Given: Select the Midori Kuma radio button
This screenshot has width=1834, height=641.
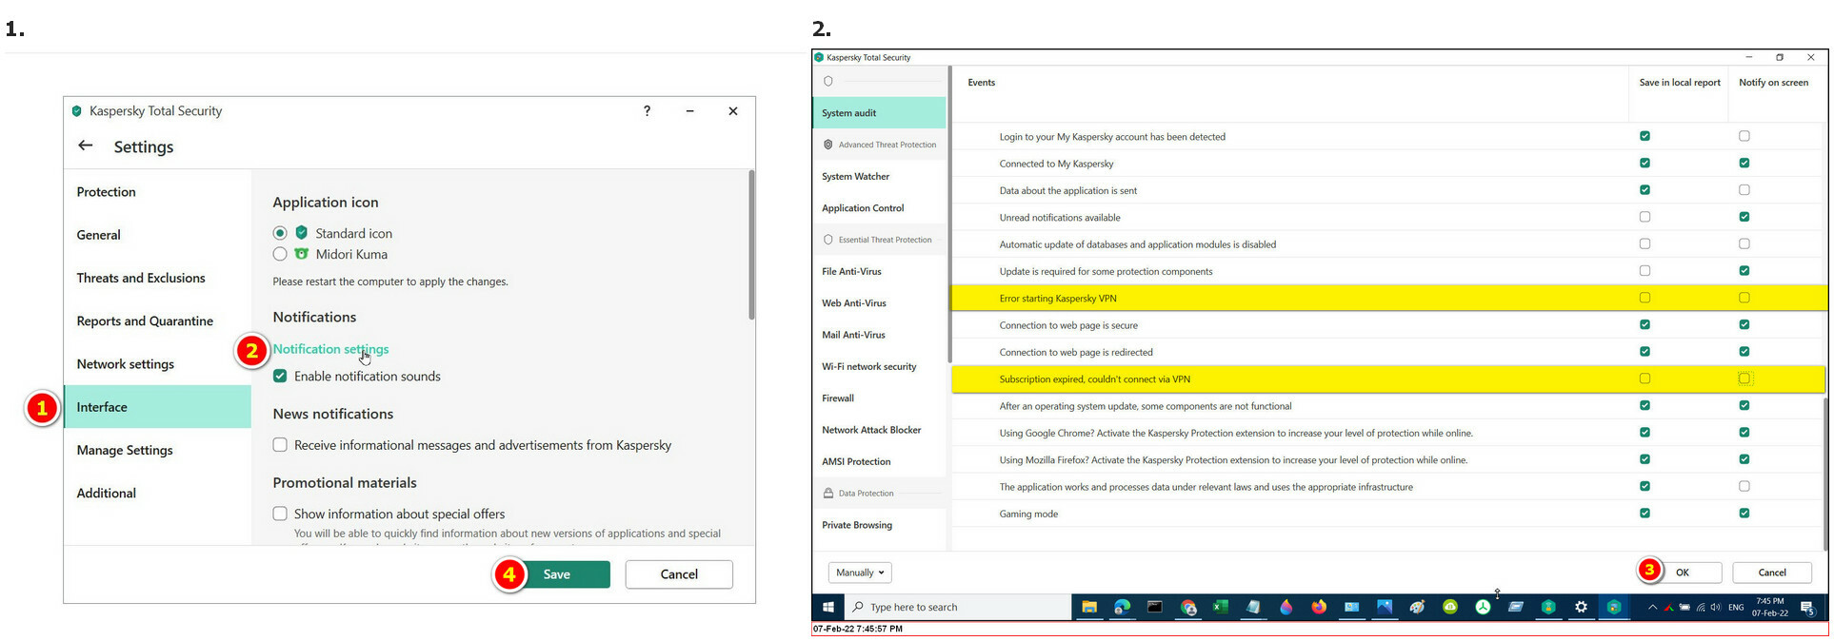Looking at the screenshot, I should click(280, 254).
